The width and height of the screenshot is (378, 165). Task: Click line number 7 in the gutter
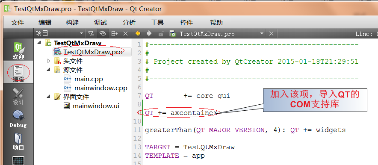139,96
